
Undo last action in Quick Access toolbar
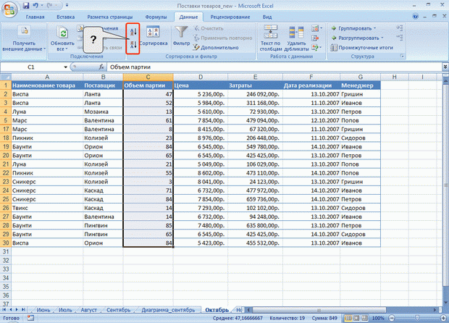click(35, 5)
